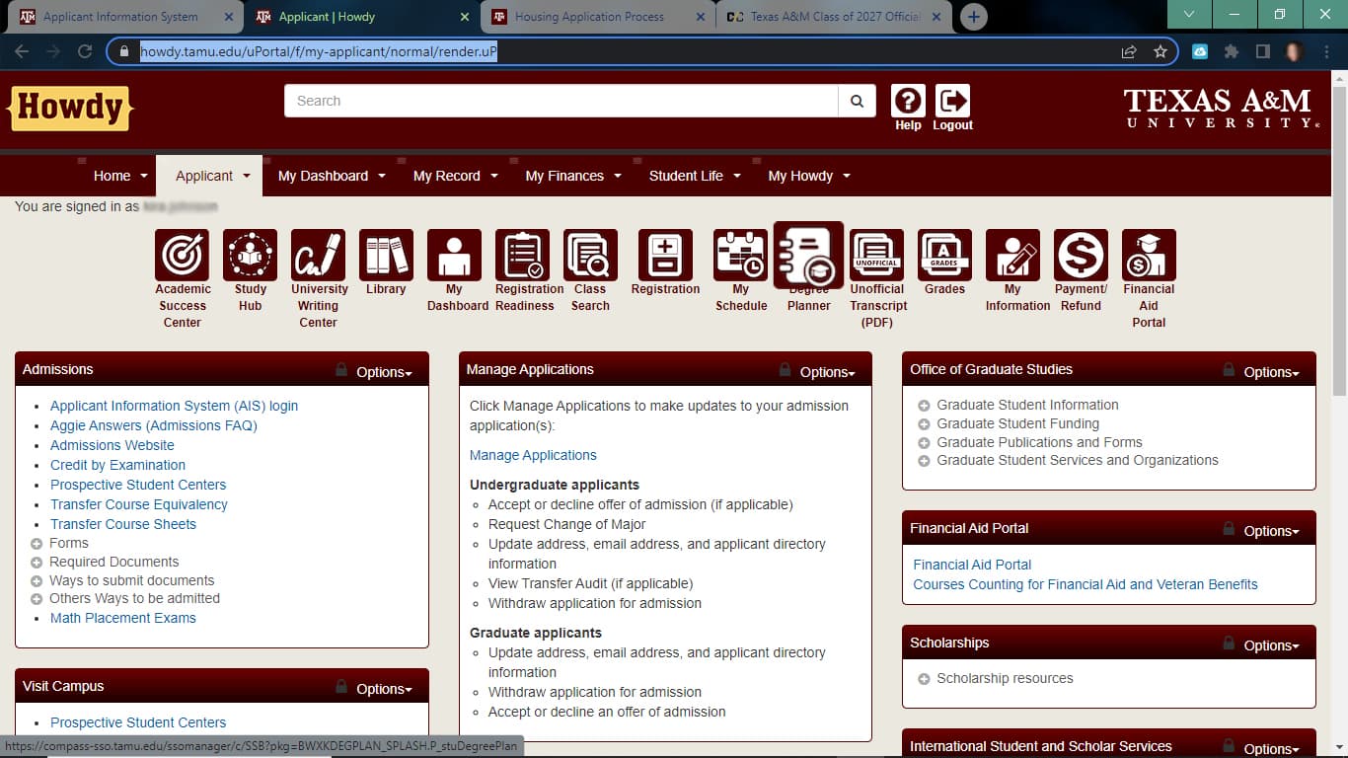
Task: Click the Logout icon
Action: (x=952, y=101)
